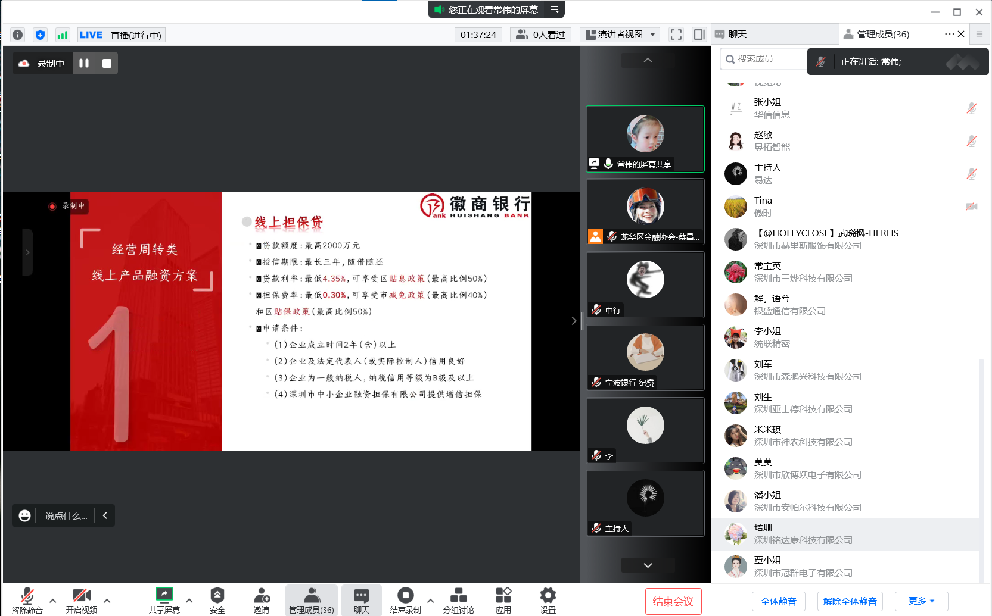The height and width of the screenshot is (616, 992).
Task: Select member 覃小姐 in the list
Action: pyautogui.click(x=846, y=567)
